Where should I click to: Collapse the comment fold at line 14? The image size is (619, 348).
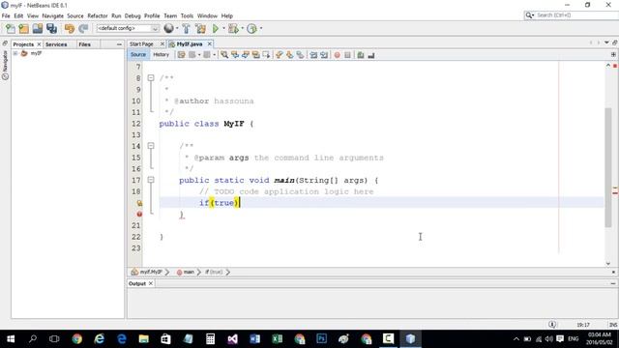tap(151, 146)
